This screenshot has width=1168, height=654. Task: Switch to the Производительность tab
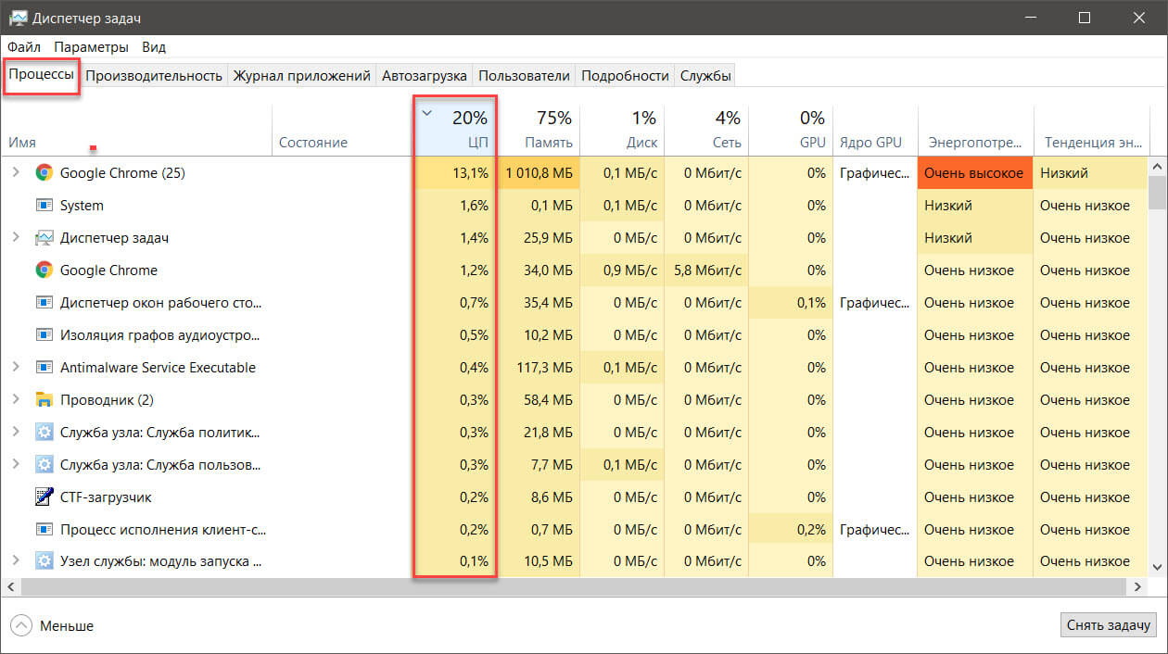click(x=154, y=76)
